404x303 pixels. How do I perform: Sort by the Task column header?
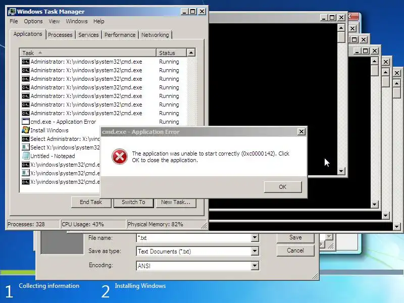click(88, 53)
